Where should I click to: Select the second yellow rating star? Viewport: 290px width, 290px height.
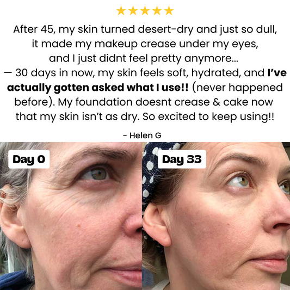133,10
